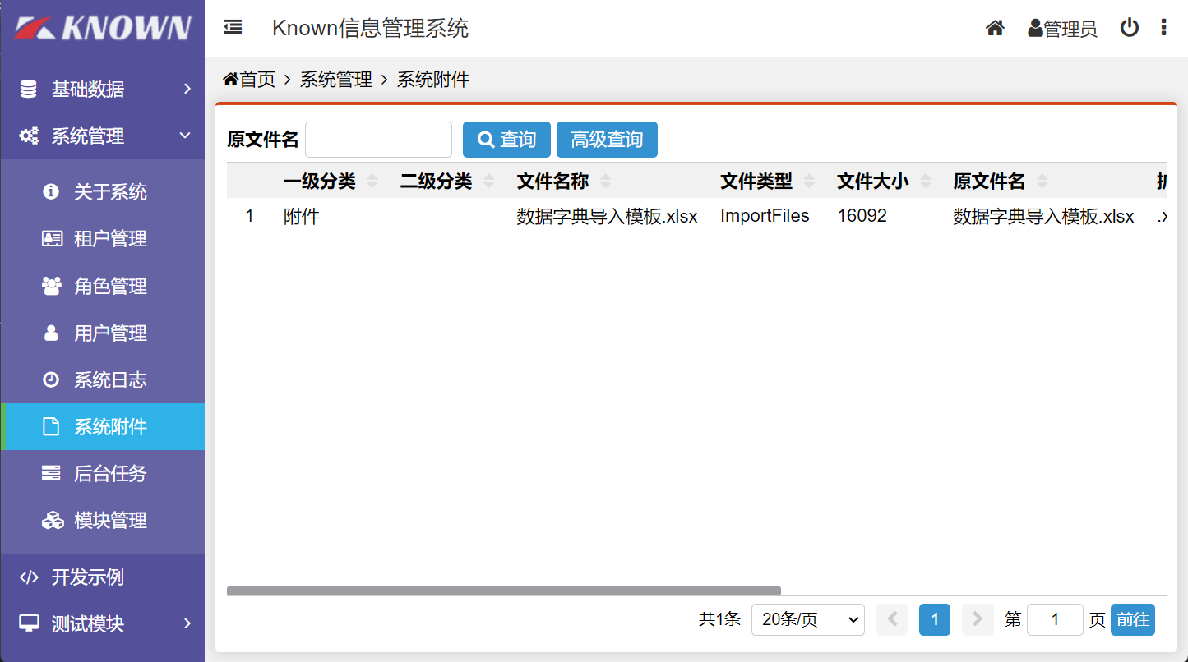Screen dimensions: 1188x662
Task: Click the 查询 search button
Action: coord(506,140)
